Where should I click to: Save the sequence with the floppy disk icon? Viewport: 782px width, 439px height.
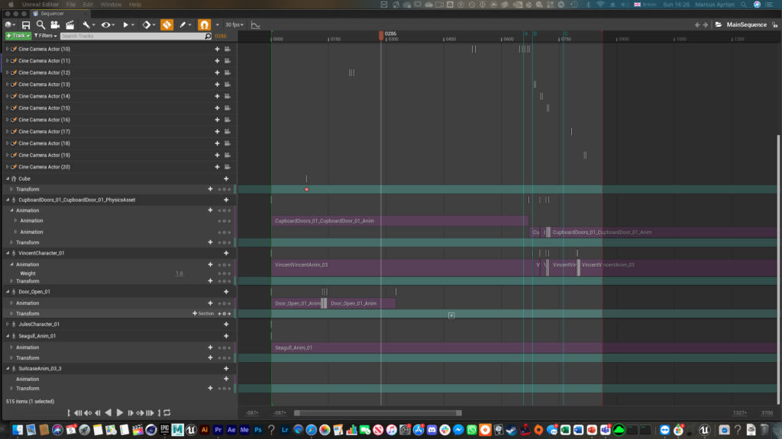[25, 25]
